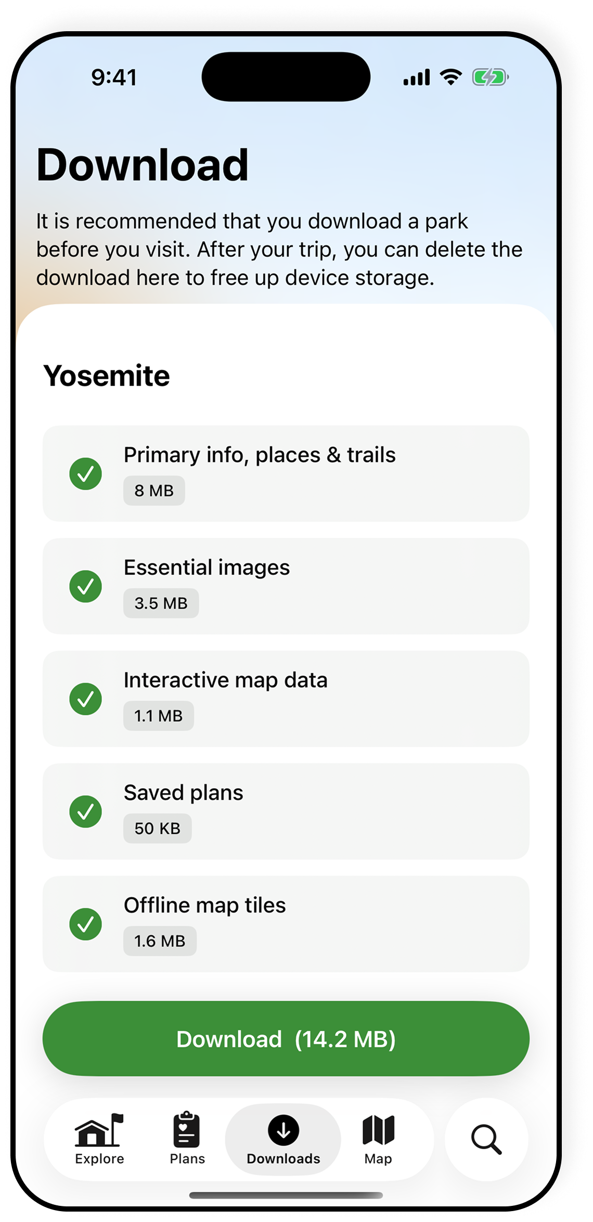Viewport: 593px width, 1222px height.
Task: Tap the Yosemite park heading
Action: pyautogui.click(x=107, y=376)
